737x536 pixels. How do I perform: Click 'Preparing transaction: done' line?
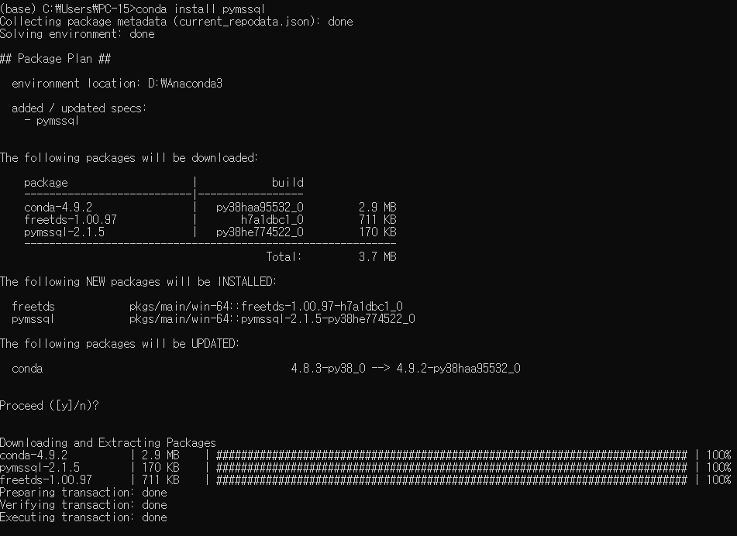coord(83,493)
